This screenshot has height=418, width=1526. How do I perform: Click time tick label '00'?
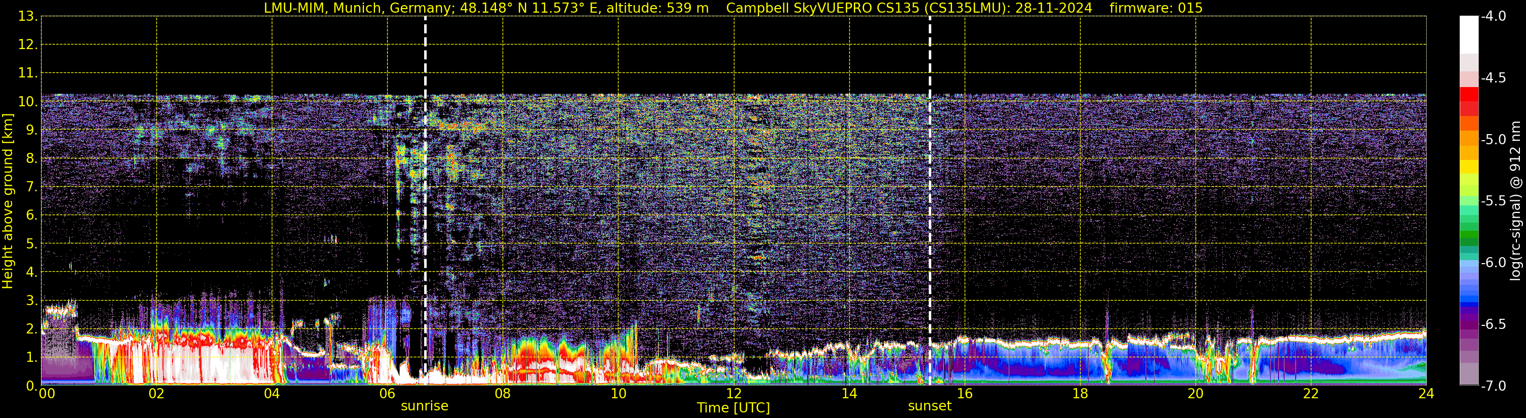[x=47, y=394]
